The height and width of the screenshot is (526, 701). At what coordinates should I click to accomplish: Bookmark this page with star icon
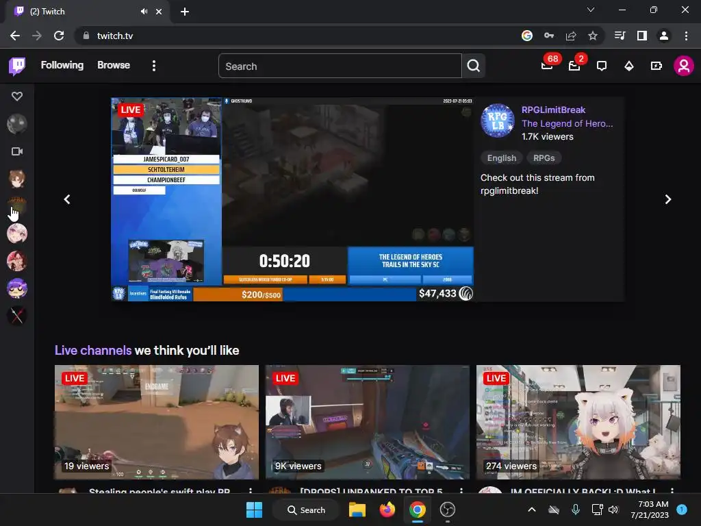593,36
